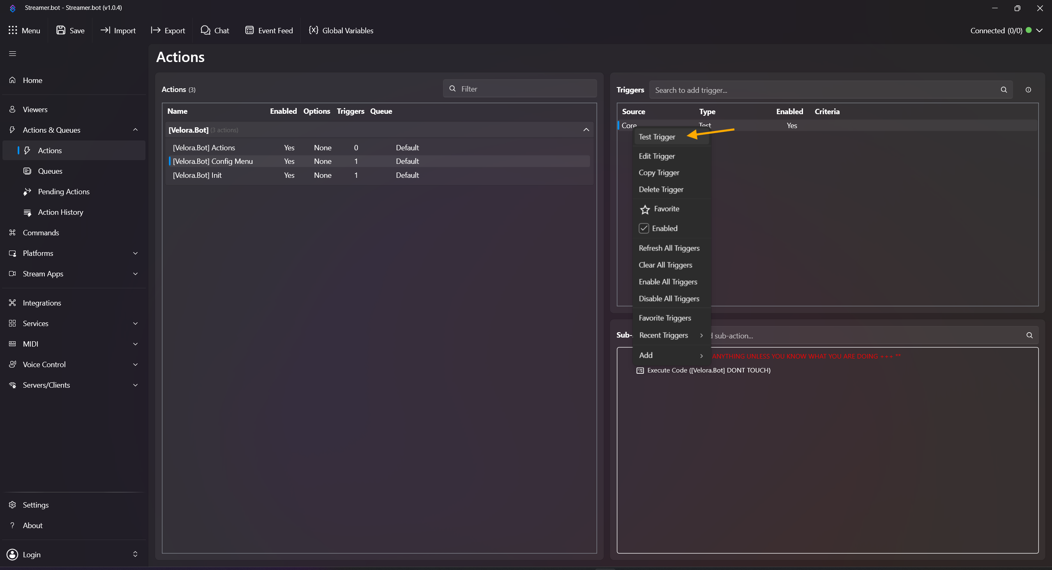Open the Chat window from the toolbar
Screen dimensions: 1052x570
215,30
